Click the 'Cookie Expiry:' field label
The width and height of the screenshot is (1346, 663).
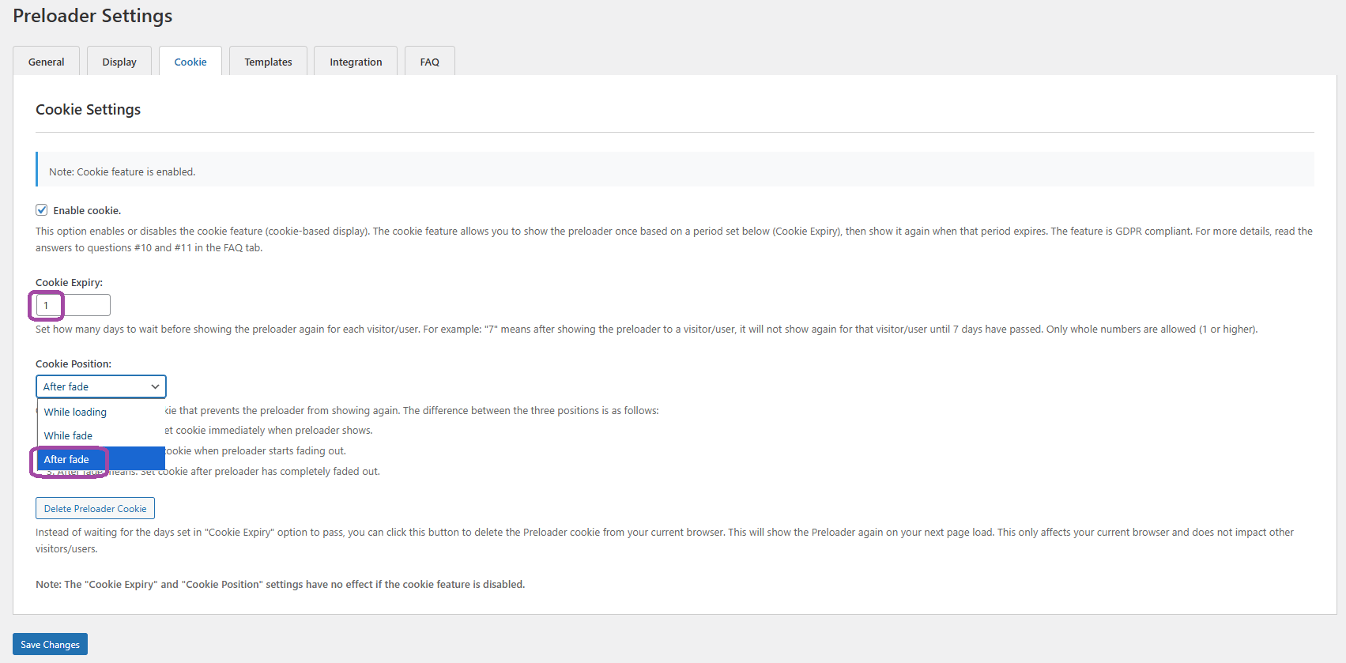[69, 282]
